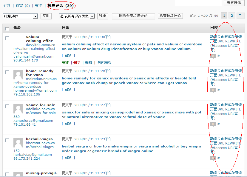Image resolution: width=247 pixels, height=177 pixels.
Task: Open link 'xanax for sale'
Action: (76, 112)
